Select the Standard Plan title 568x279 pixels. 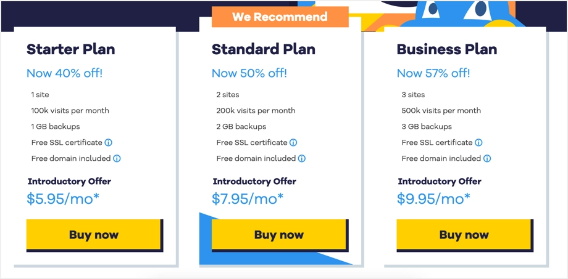[264, 49]
